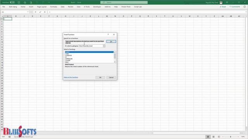Select column D header
The width and height of the screenshot is (248, 139).
click(33, 16)
